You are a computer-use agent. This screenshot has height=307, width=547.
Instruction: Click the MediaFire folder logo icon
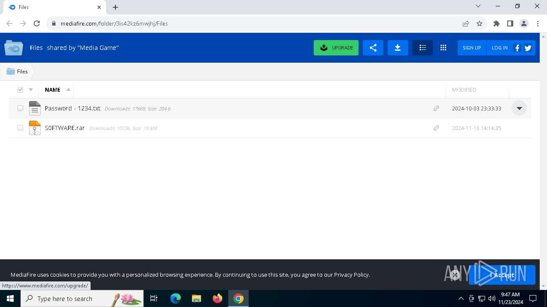tap(14, 48)
